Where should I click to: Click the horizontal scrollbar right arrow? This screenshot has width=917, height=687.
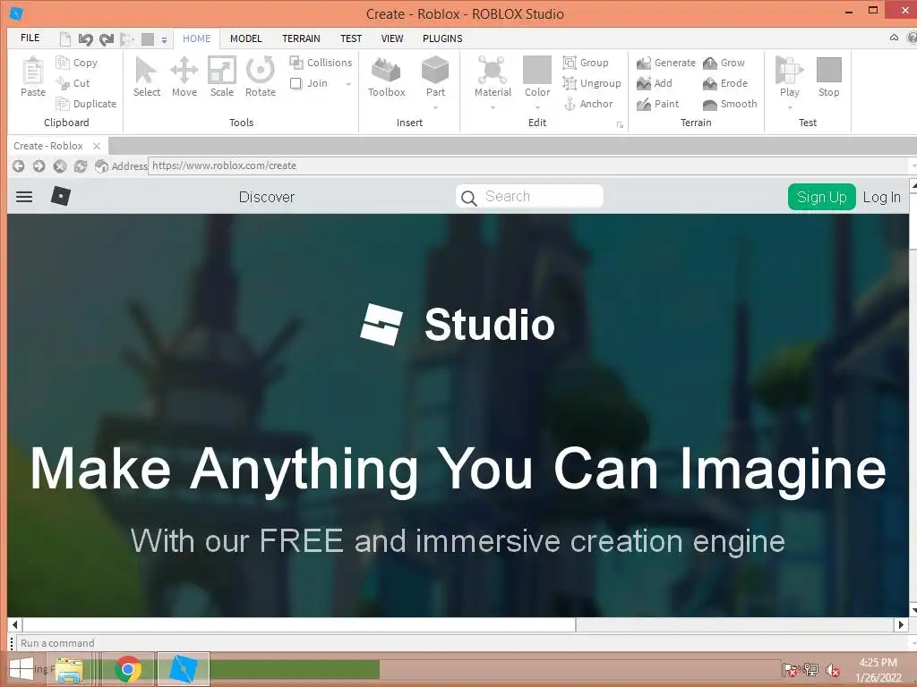901,624
